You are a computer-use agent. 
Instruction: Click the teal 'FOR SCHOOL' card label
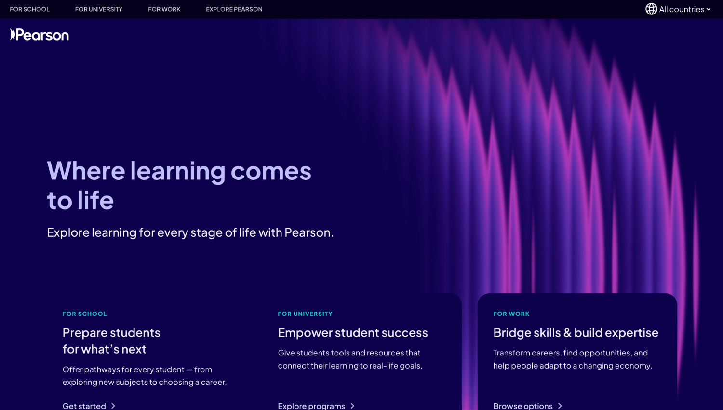click(x=85, y=314)
